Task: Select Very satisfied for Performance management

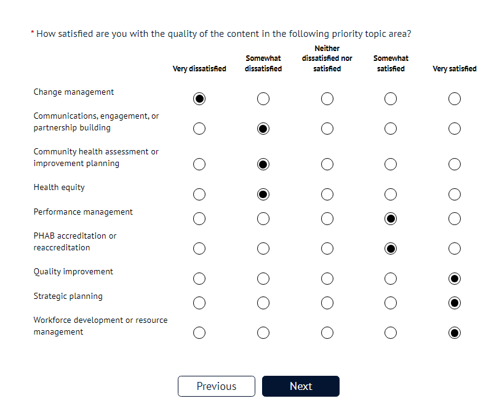Action: click(455, 218)
